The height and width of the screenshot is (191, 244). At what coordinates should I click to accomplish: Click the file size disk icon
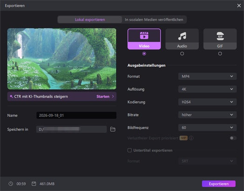pyautogui.click(x=34, y=184)
